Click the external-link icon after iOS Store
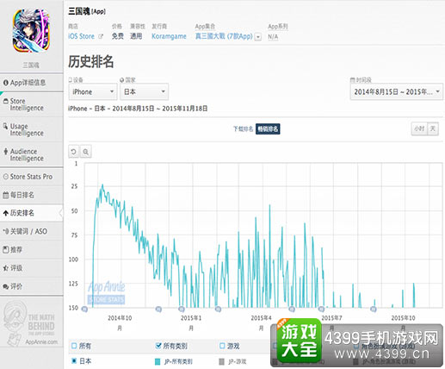Image resolution: width=445 pixels, height=369 pixels. pos(101,36)
